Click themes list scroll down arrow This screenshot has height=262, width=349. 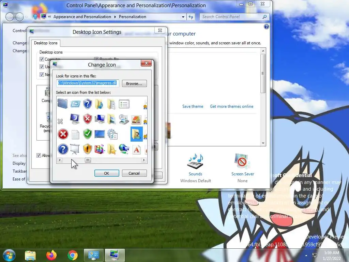263,143
